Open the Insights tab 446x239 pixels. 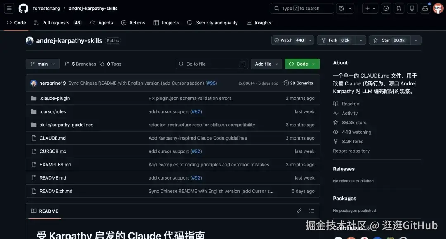pos(259,23)
